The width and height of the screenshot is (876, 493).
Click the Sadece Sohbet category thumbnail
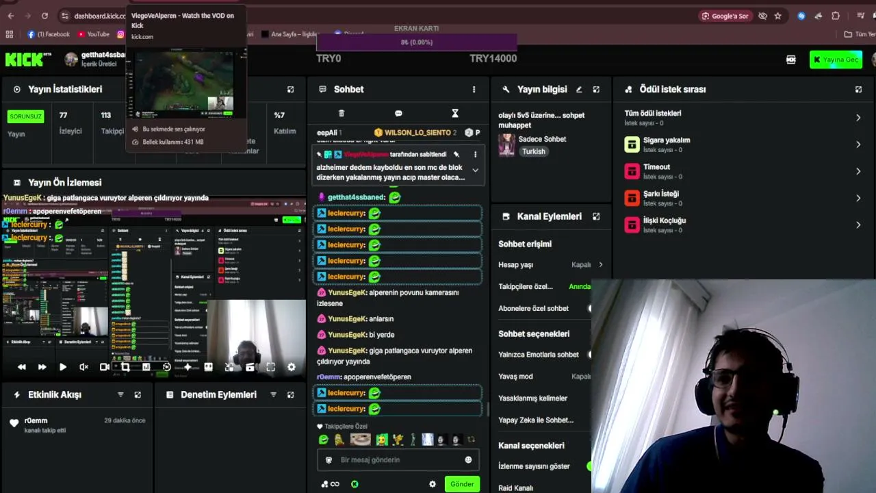coord(506,145)
